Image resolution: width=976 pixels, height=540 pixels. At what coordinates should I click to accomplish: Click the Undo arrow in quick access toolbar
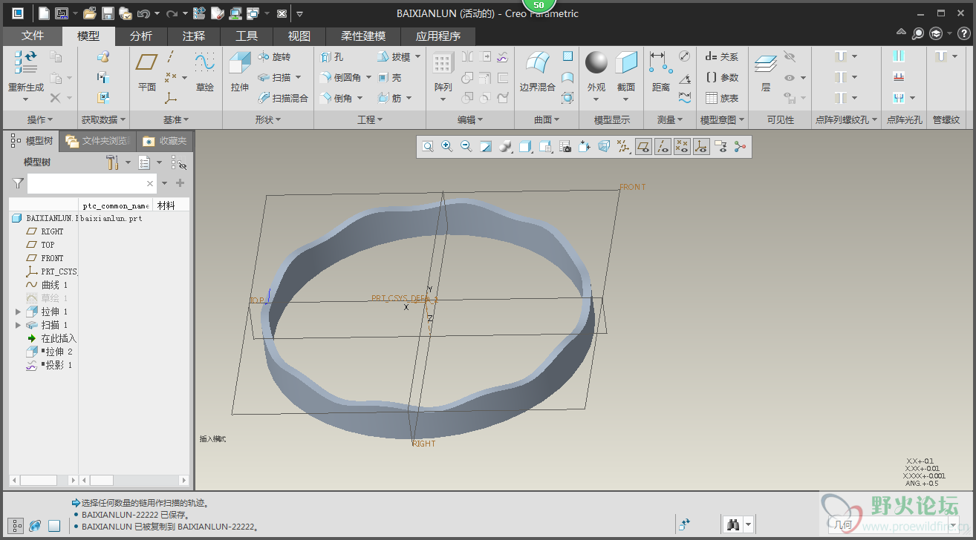tap(143, 13)
